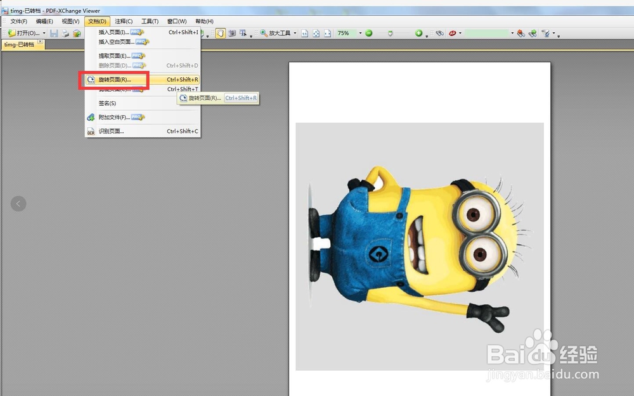
Task: Click the rotate icon beside 旋转页面 in the menu
Action: tap(91, 80)
